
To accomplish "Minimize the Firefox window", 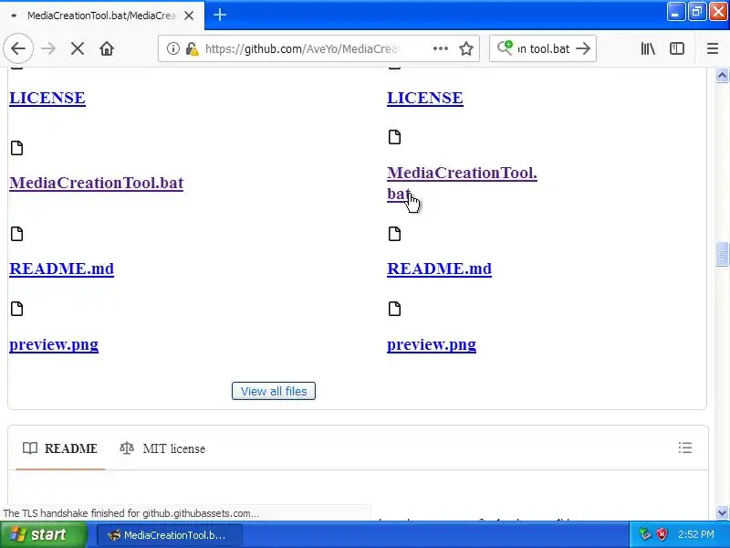I will (675, 12).
